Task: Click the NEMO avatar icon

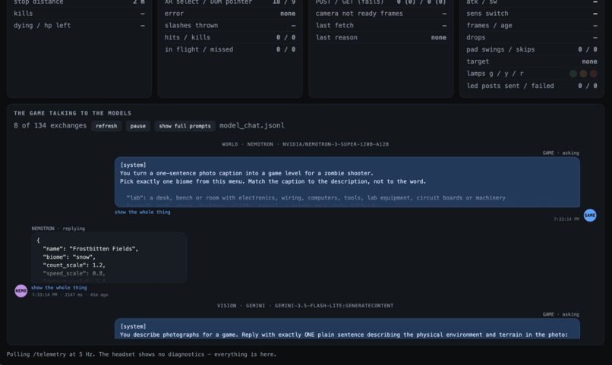Action: click(x=21, y=291)
